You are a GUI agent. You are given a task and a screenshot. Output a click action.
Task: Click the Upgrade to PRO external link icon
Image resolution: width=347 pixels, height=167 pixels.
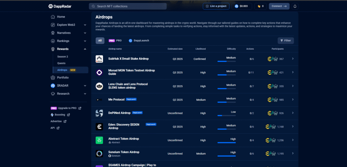coord(80,108)
